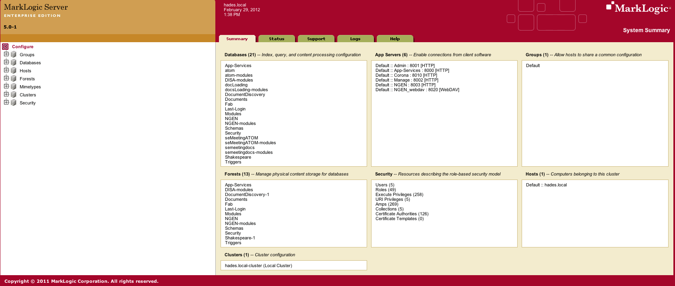Click the Security server icon
The width and height of the screenshot is (675, 286).
click(14, 103)
